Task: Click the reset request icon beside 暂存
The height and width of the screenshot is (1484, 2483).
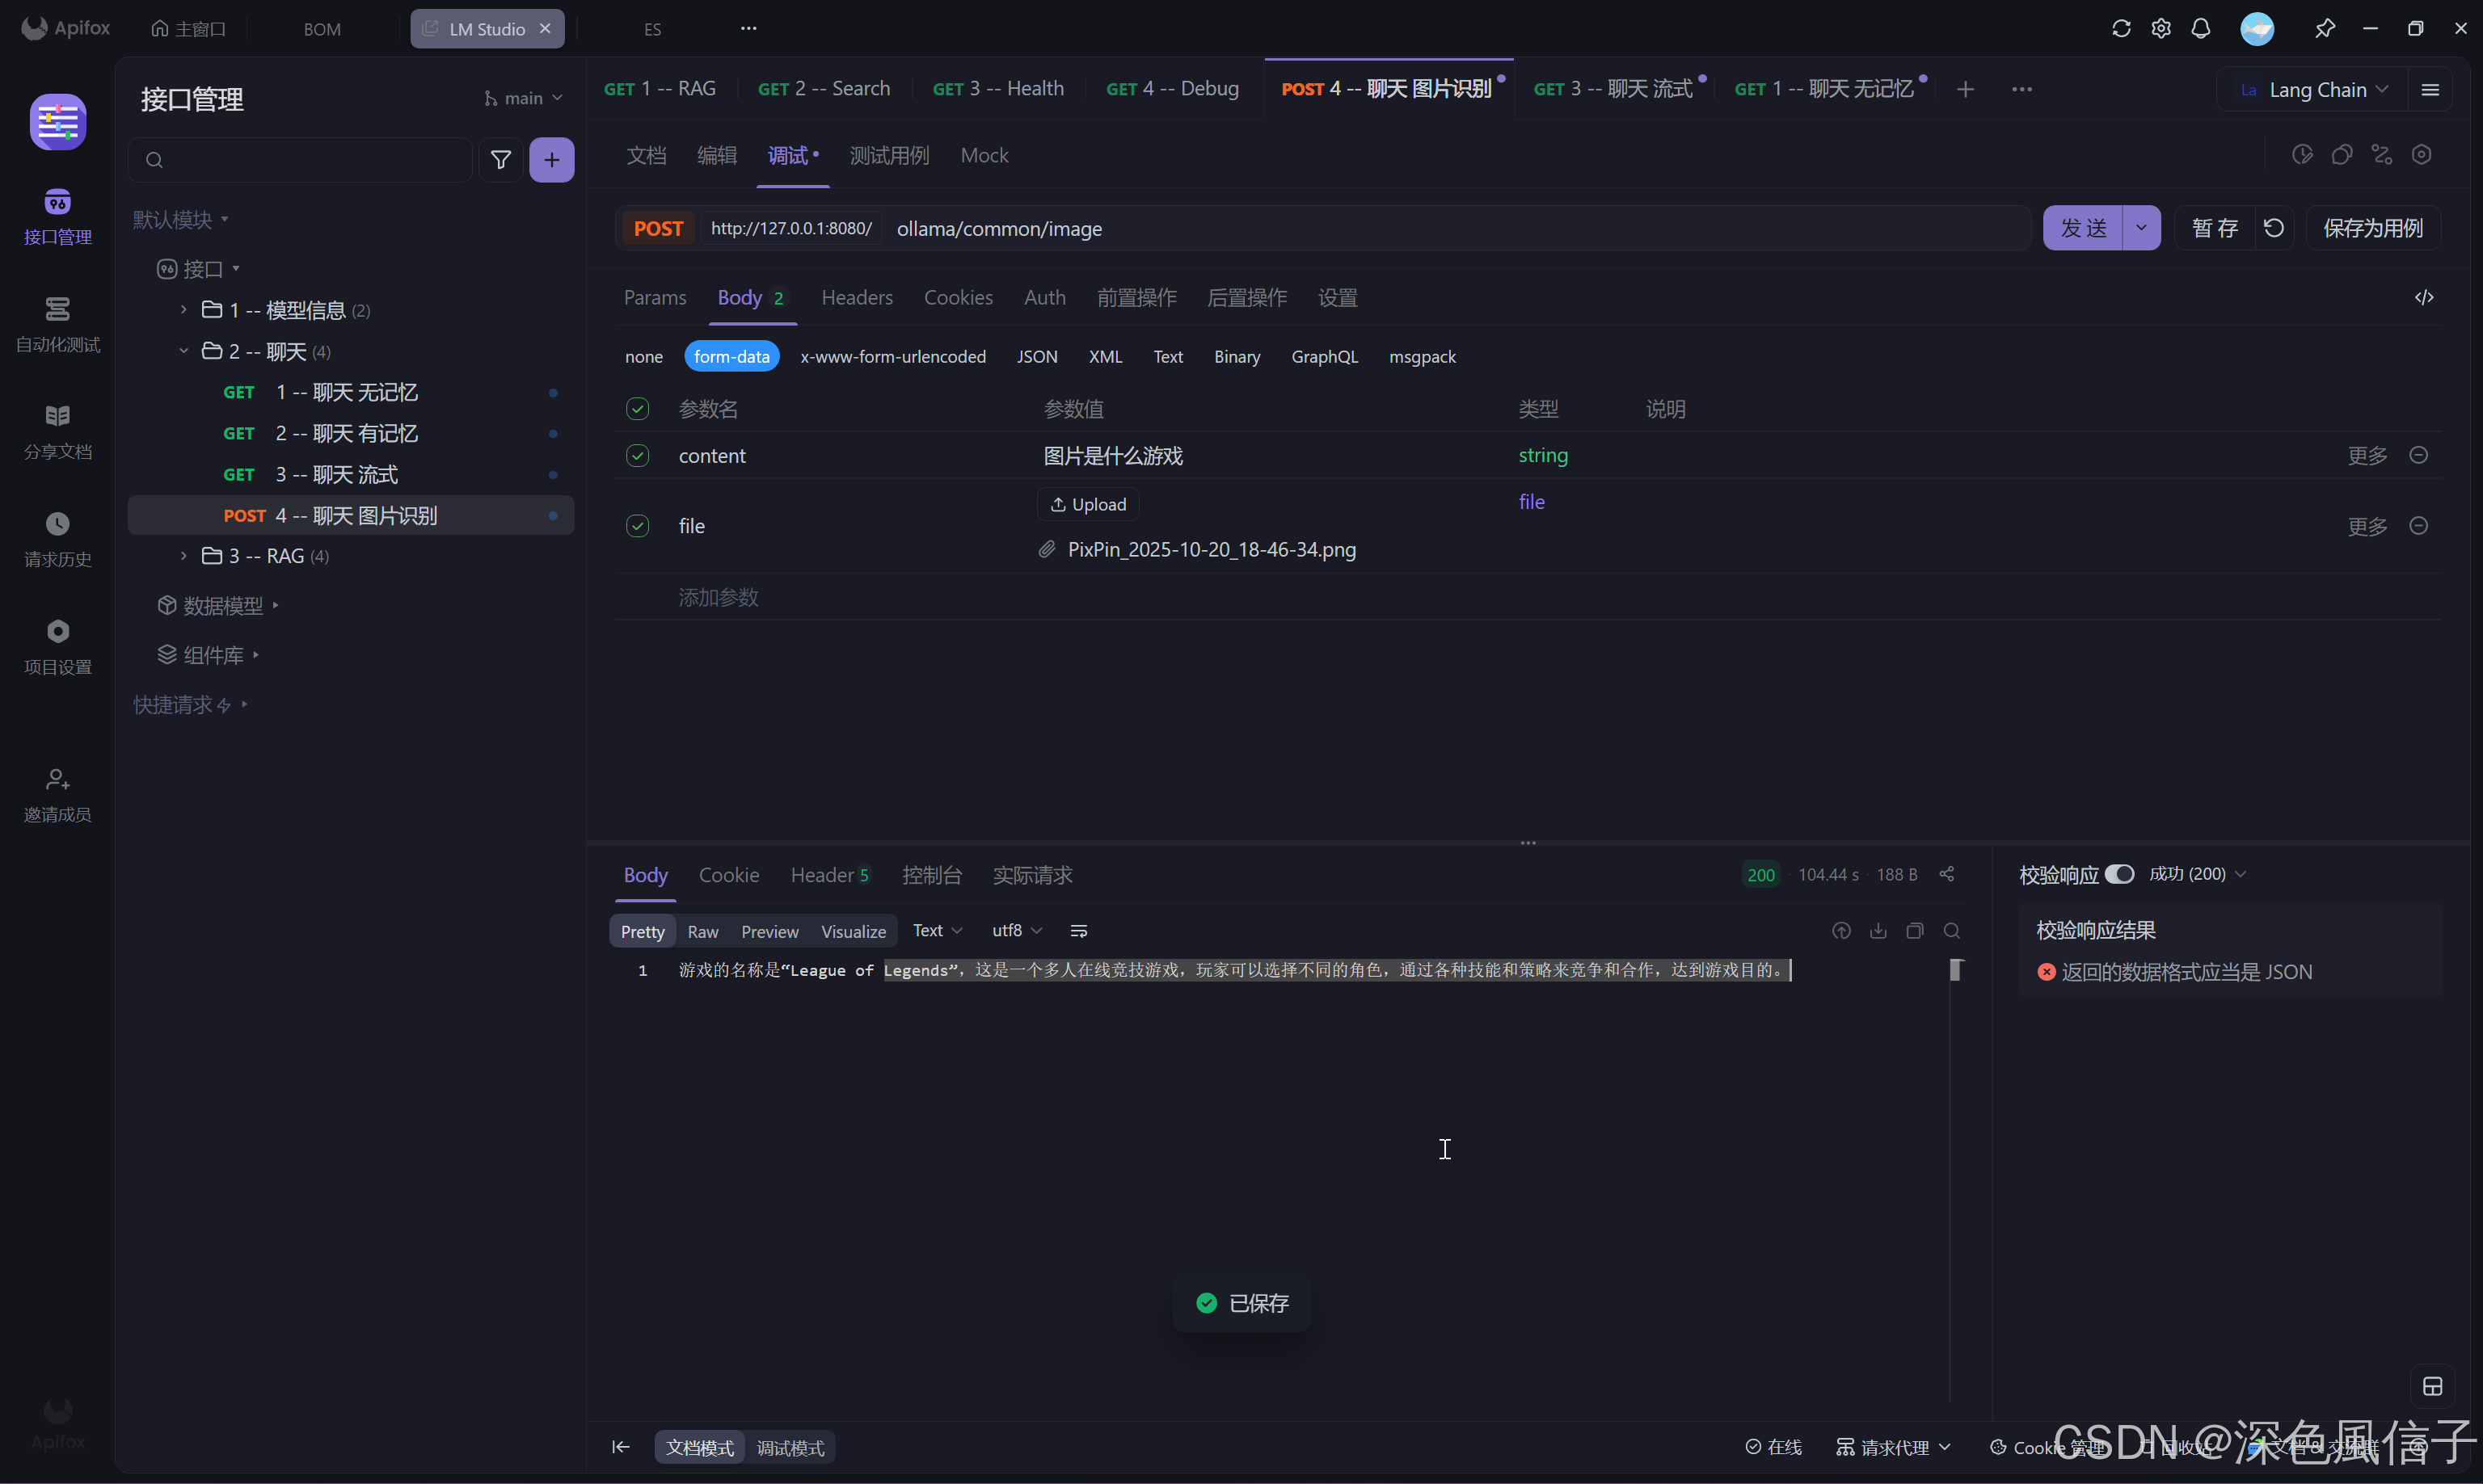Action: tap(2274, 229)
